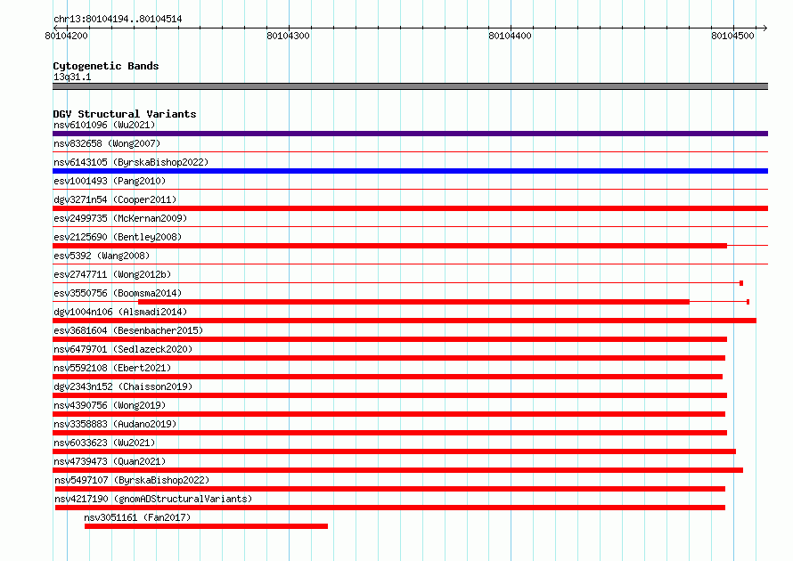Viewport: 793px width, 561px height.
Task: Open esv2499735 (McKernan2009) variant
Action: click(120, 218)
